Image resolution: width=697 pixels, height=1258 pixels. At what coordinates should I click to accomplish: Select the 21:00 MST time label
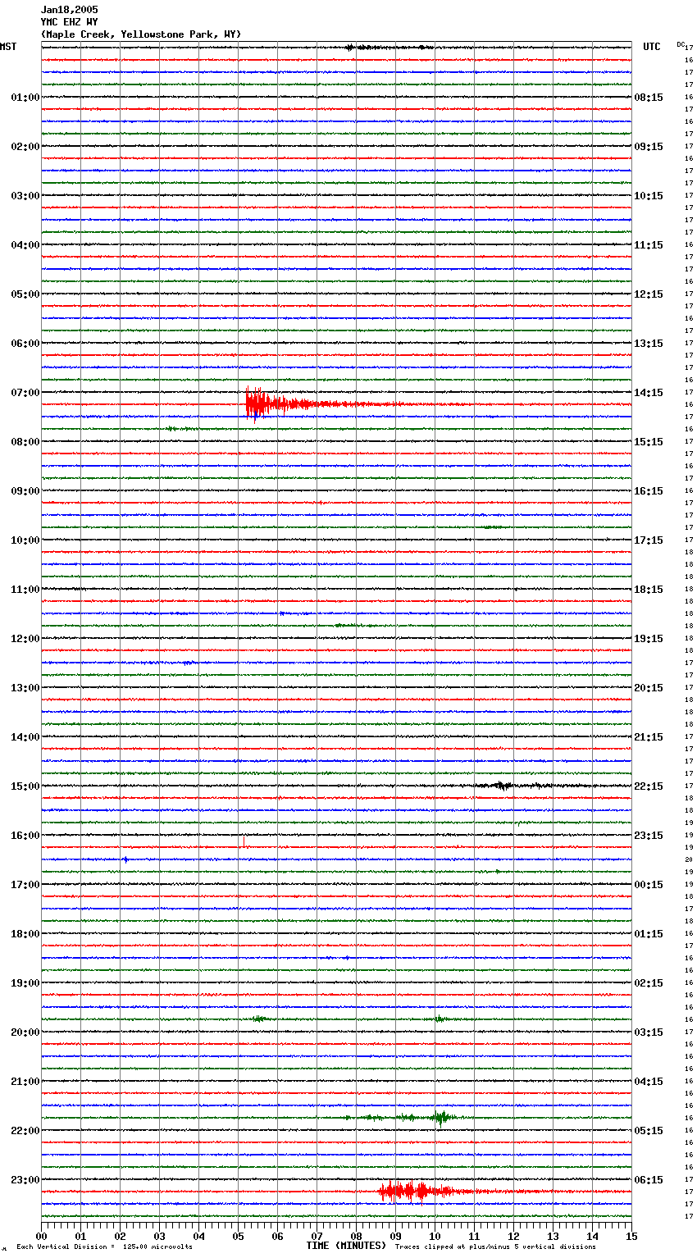[25, 1082]
